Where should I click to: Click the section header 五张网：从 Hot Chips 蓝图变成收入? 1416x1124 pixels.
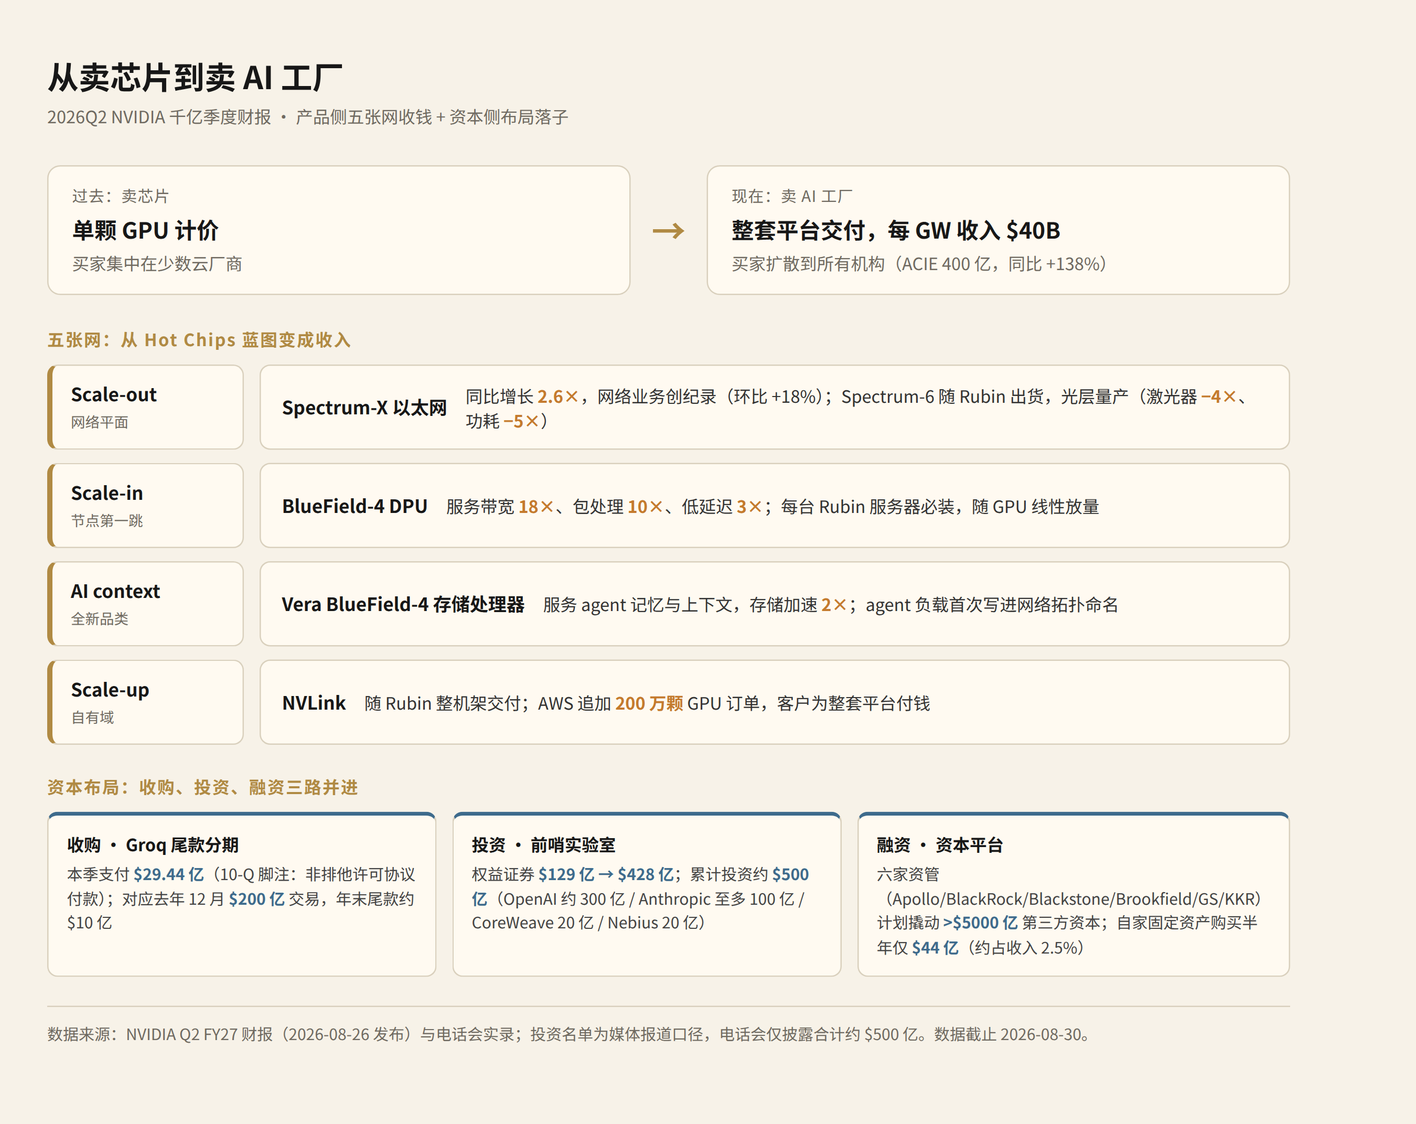point(199,340)
